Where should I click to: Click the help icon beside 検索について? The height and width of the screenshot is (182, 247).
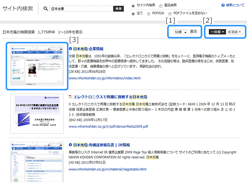coord(223,5)
